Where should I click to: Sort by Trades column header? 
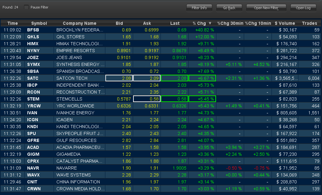click(309, 23)
